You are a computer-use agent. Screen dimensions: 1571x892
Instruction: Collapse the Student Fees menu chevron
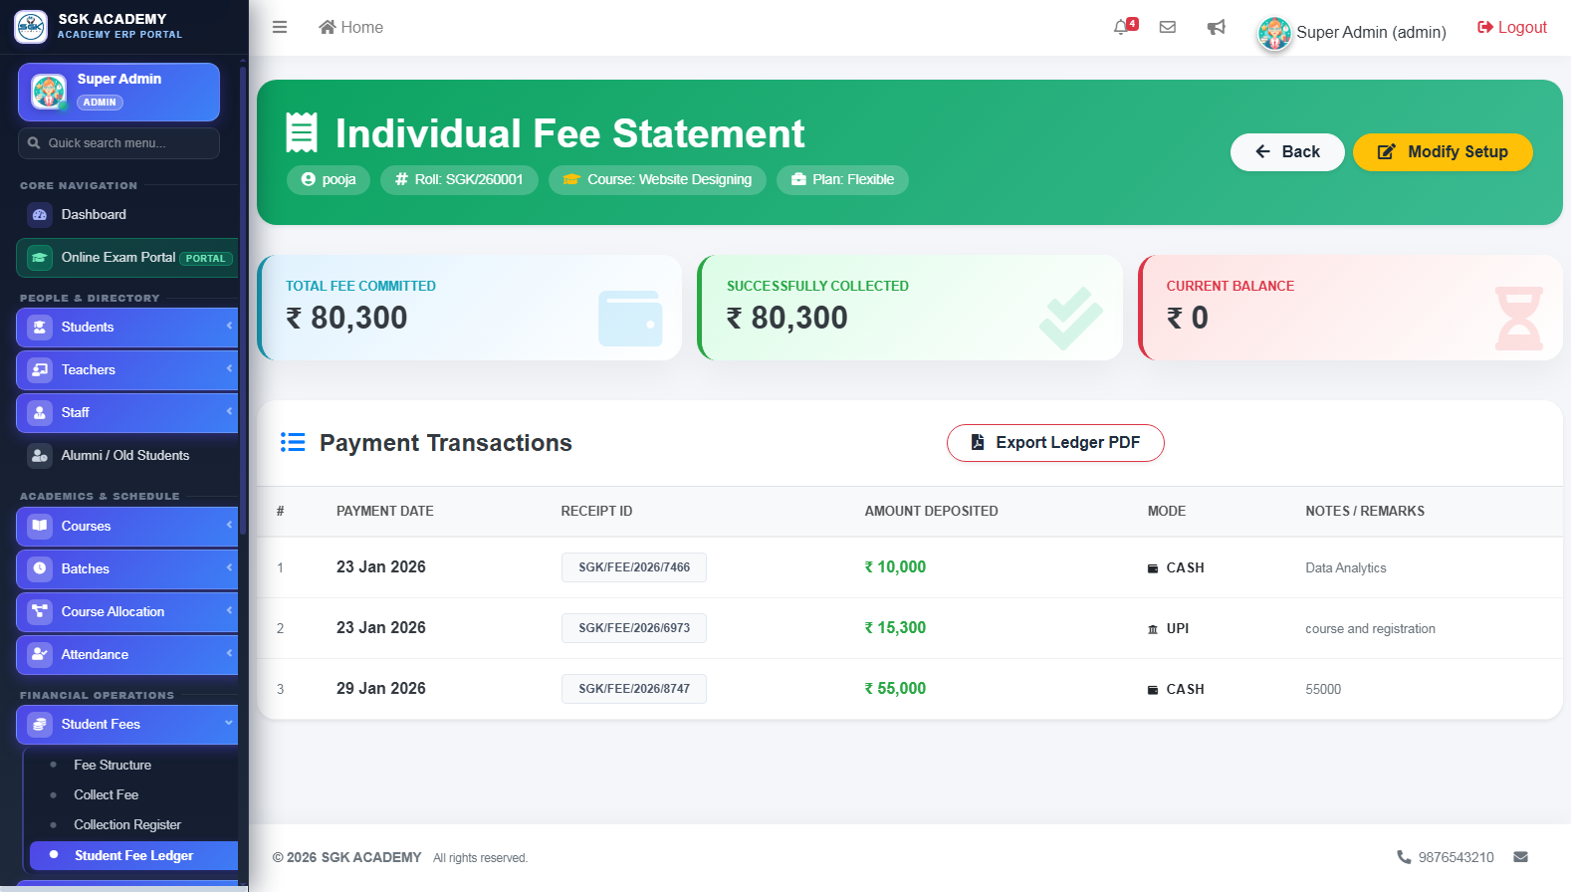tap(229, 723)
